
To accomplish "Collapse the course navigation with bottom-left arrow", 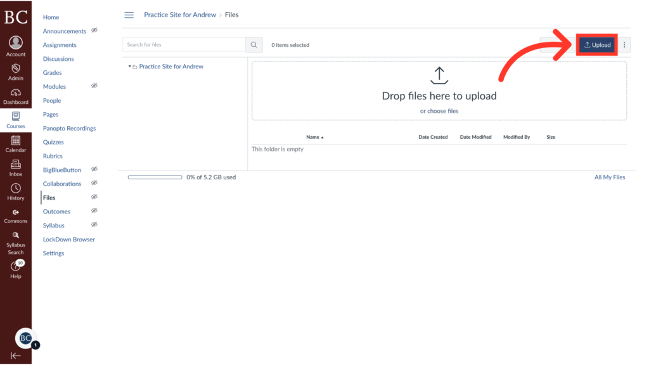I will pos(15,355).
